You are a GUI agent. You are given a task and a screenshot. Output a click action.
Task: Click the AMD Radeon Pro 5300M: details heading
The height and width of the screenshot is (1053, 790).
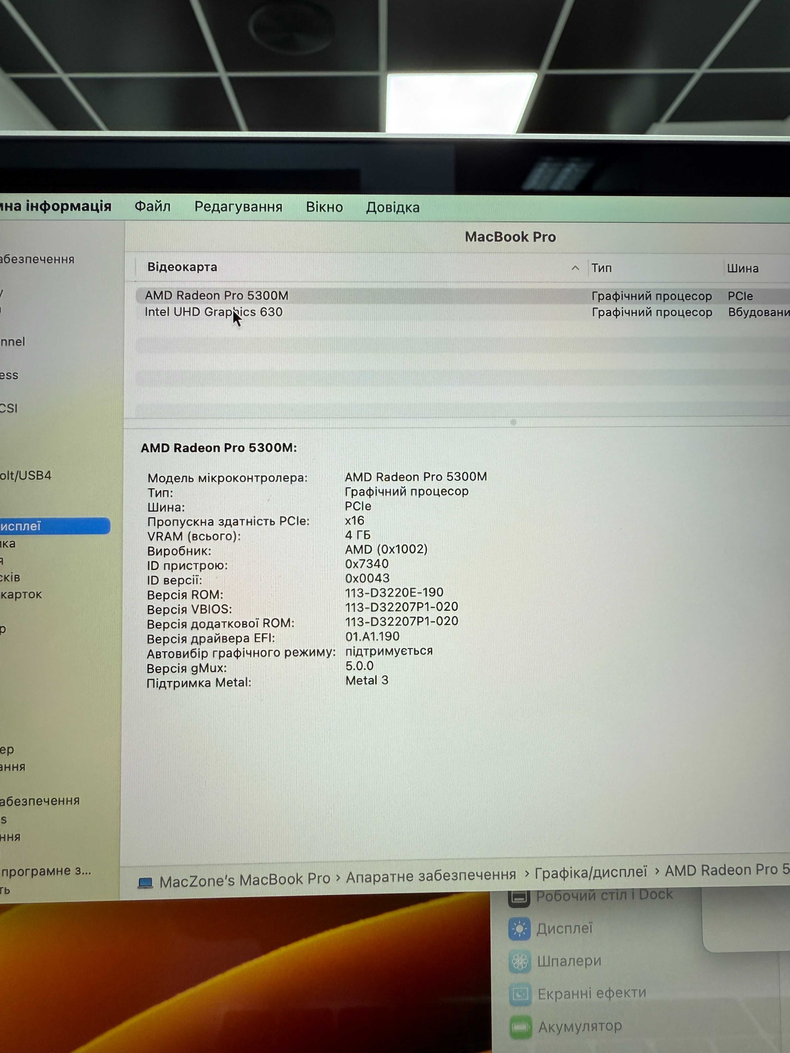[x=219, y=447]
